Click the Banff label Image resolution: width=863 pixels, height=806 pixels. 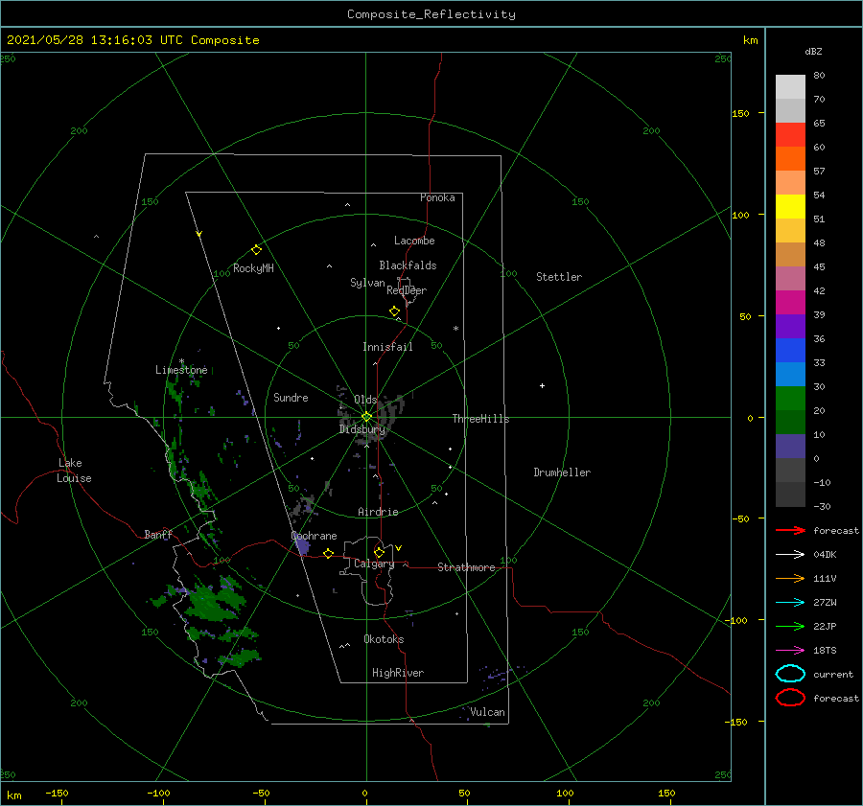[x=158, y=534]
